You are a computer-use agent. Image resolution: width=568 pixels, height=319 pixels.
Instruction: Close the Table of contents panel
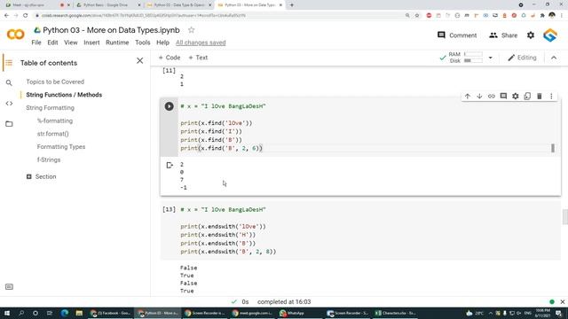(140, 61)
